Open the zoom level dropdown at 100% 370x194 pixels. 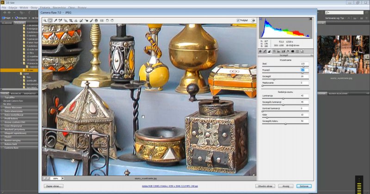coord(62,178)
